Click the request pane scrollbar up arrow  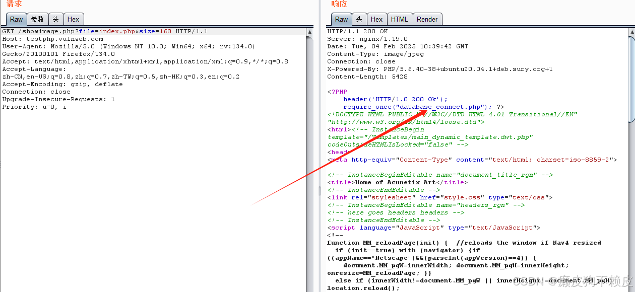pyautogui.click(x=310, y=32)
